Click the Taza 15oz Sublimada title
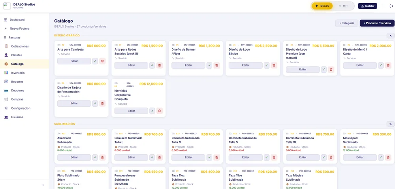This screenshot has width=395, height=189. click(x=236, y=178)
